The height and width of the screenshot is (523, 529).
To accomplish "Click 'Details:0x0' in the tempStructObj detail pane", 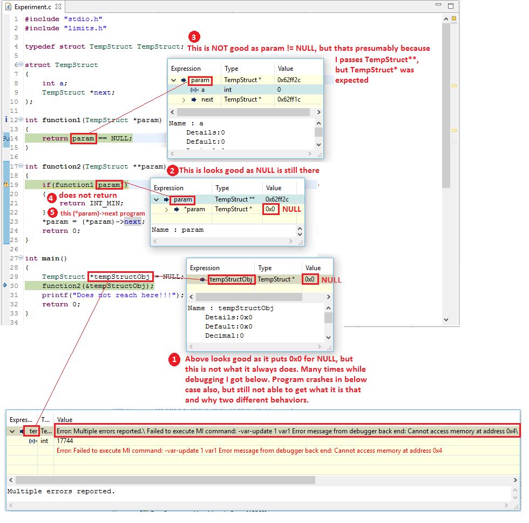I will click(229, 317).
